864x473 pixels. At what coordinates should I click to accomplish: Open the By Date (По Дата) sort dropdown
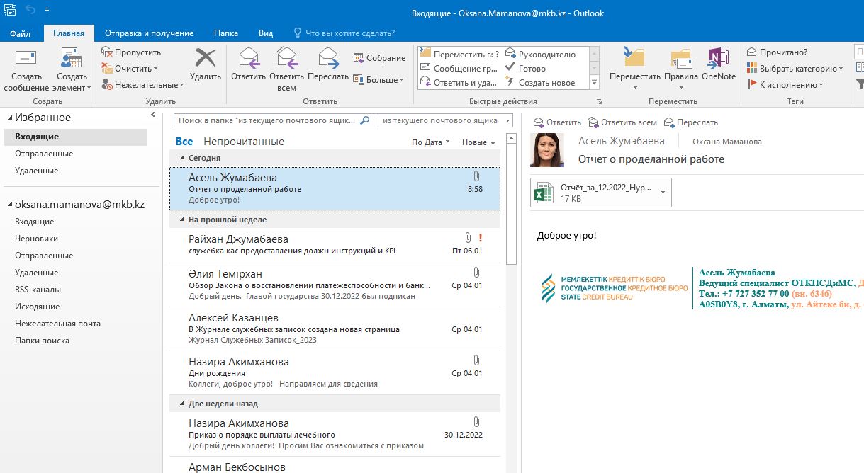click(x=430, y=142)
